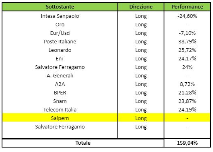This screenshot has height=152, width=213.
Task: Select the Oro row name cell
Action: pyautogui.click(x=60, y=25)
